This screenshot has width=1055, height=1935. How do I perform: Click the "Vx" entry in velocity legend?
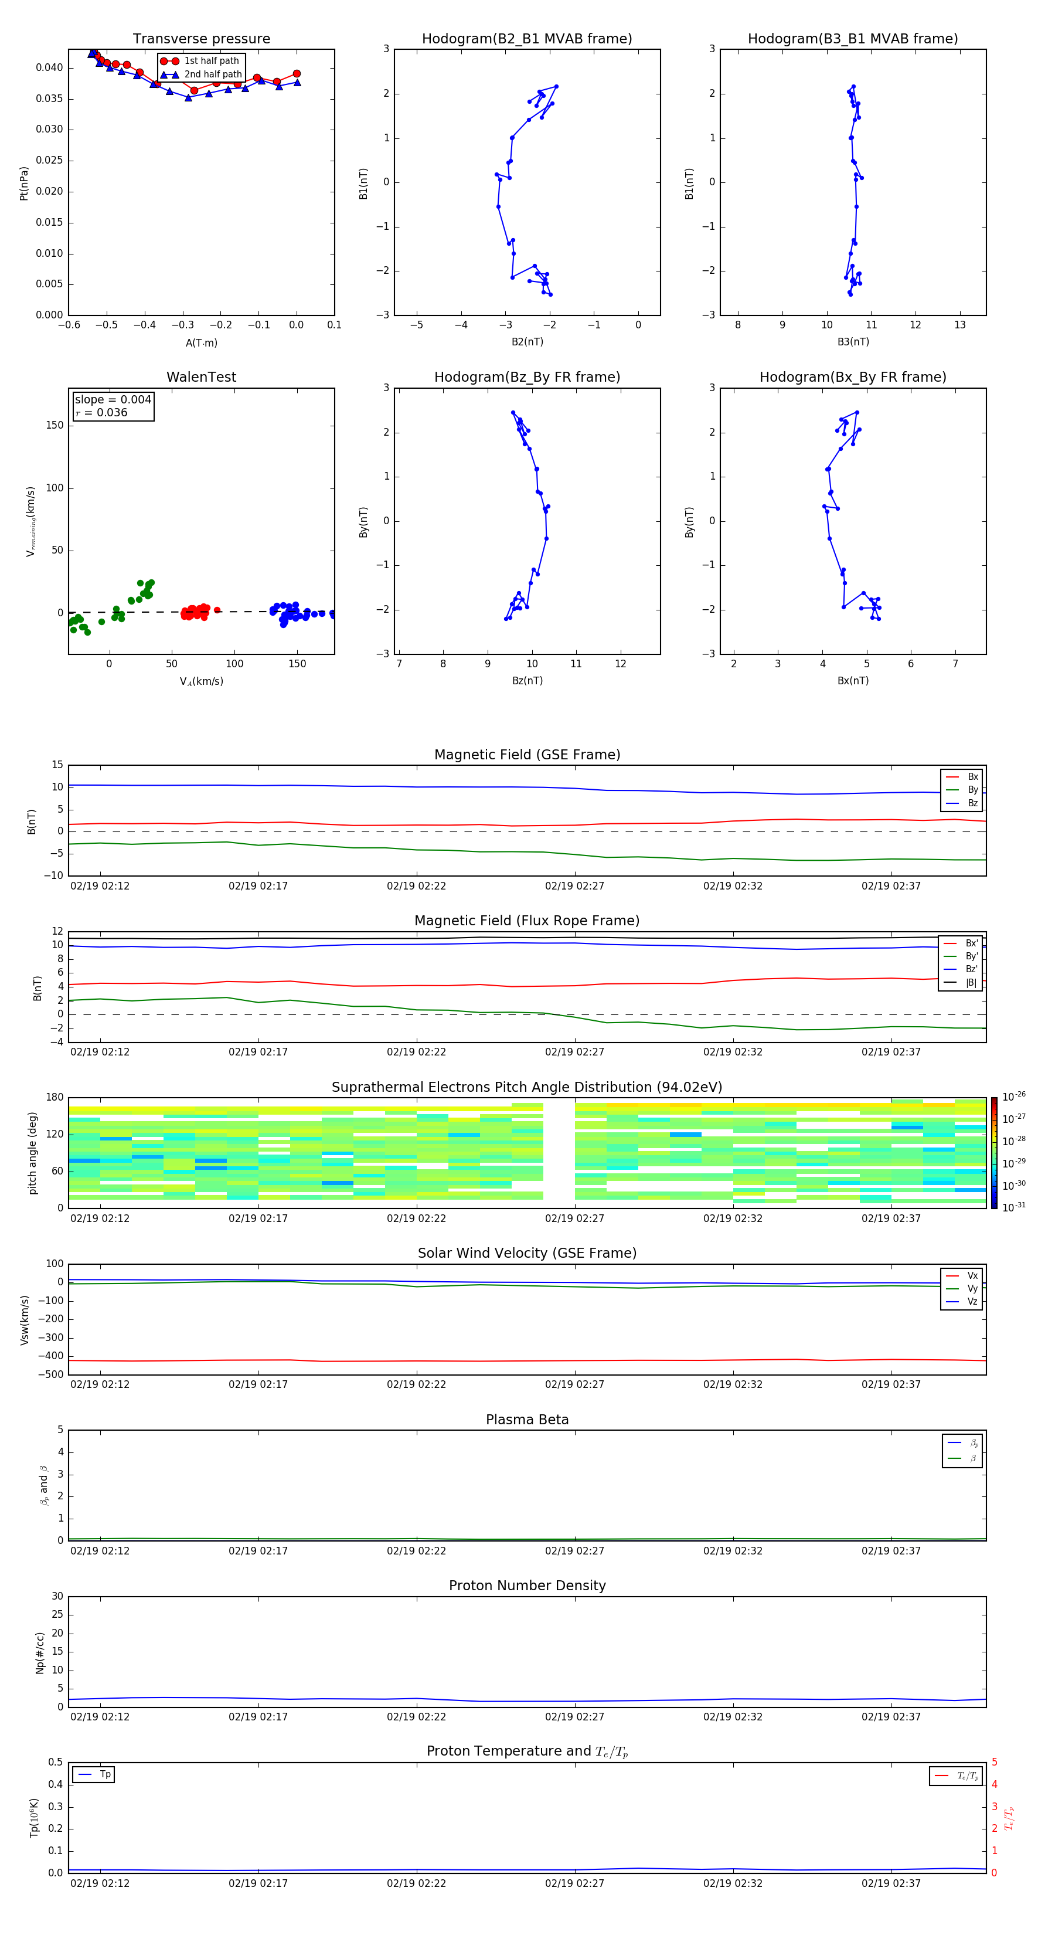click(962, 1275)
